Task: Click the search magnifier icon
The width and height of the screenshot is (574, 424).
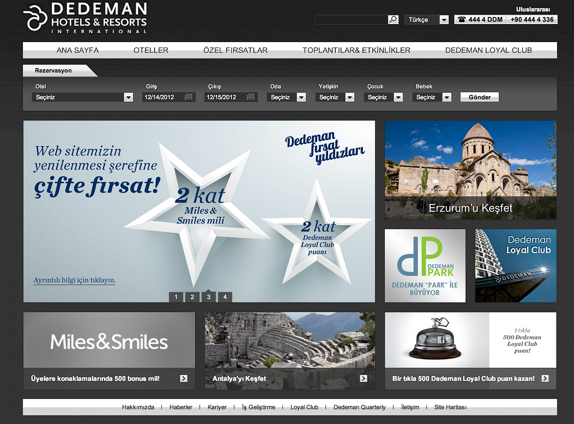Action: click(393, 19)
